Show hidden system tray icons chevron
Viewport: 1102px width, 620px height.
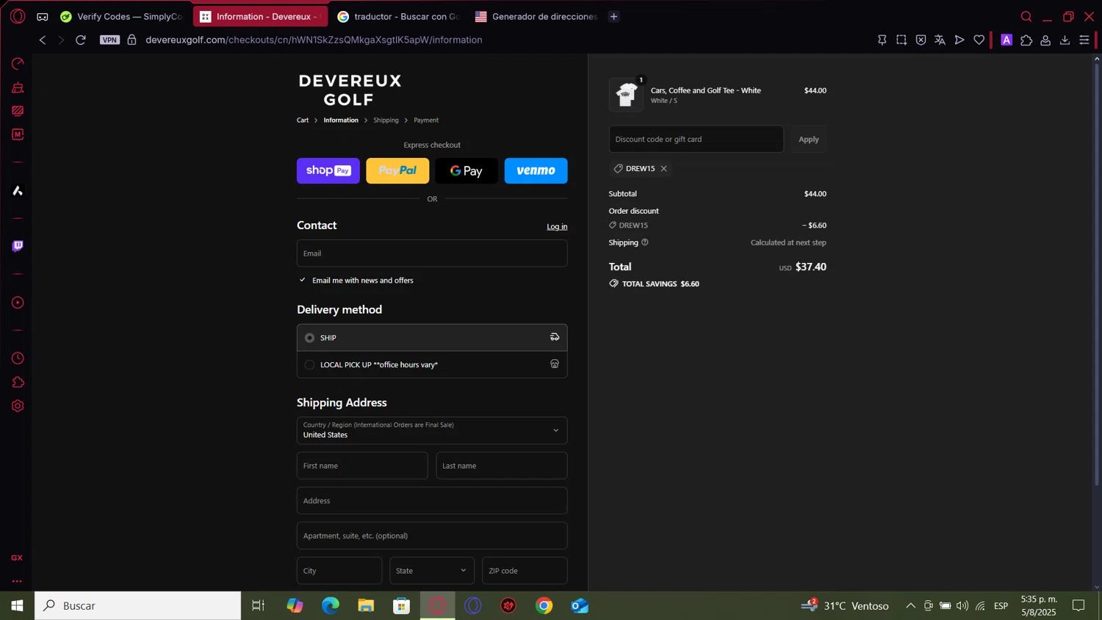[x=910, y=605]
